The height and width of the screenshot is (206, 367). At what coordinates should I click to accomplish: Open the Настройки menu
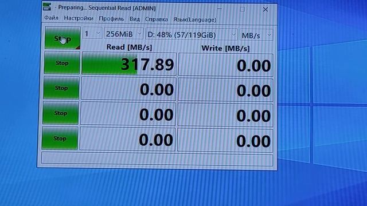[x=79, y=18]
